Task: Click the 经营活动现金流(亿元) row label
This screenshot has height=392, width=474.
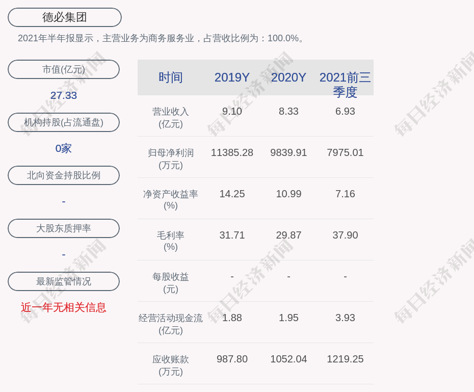Action: tap(171, 324)
